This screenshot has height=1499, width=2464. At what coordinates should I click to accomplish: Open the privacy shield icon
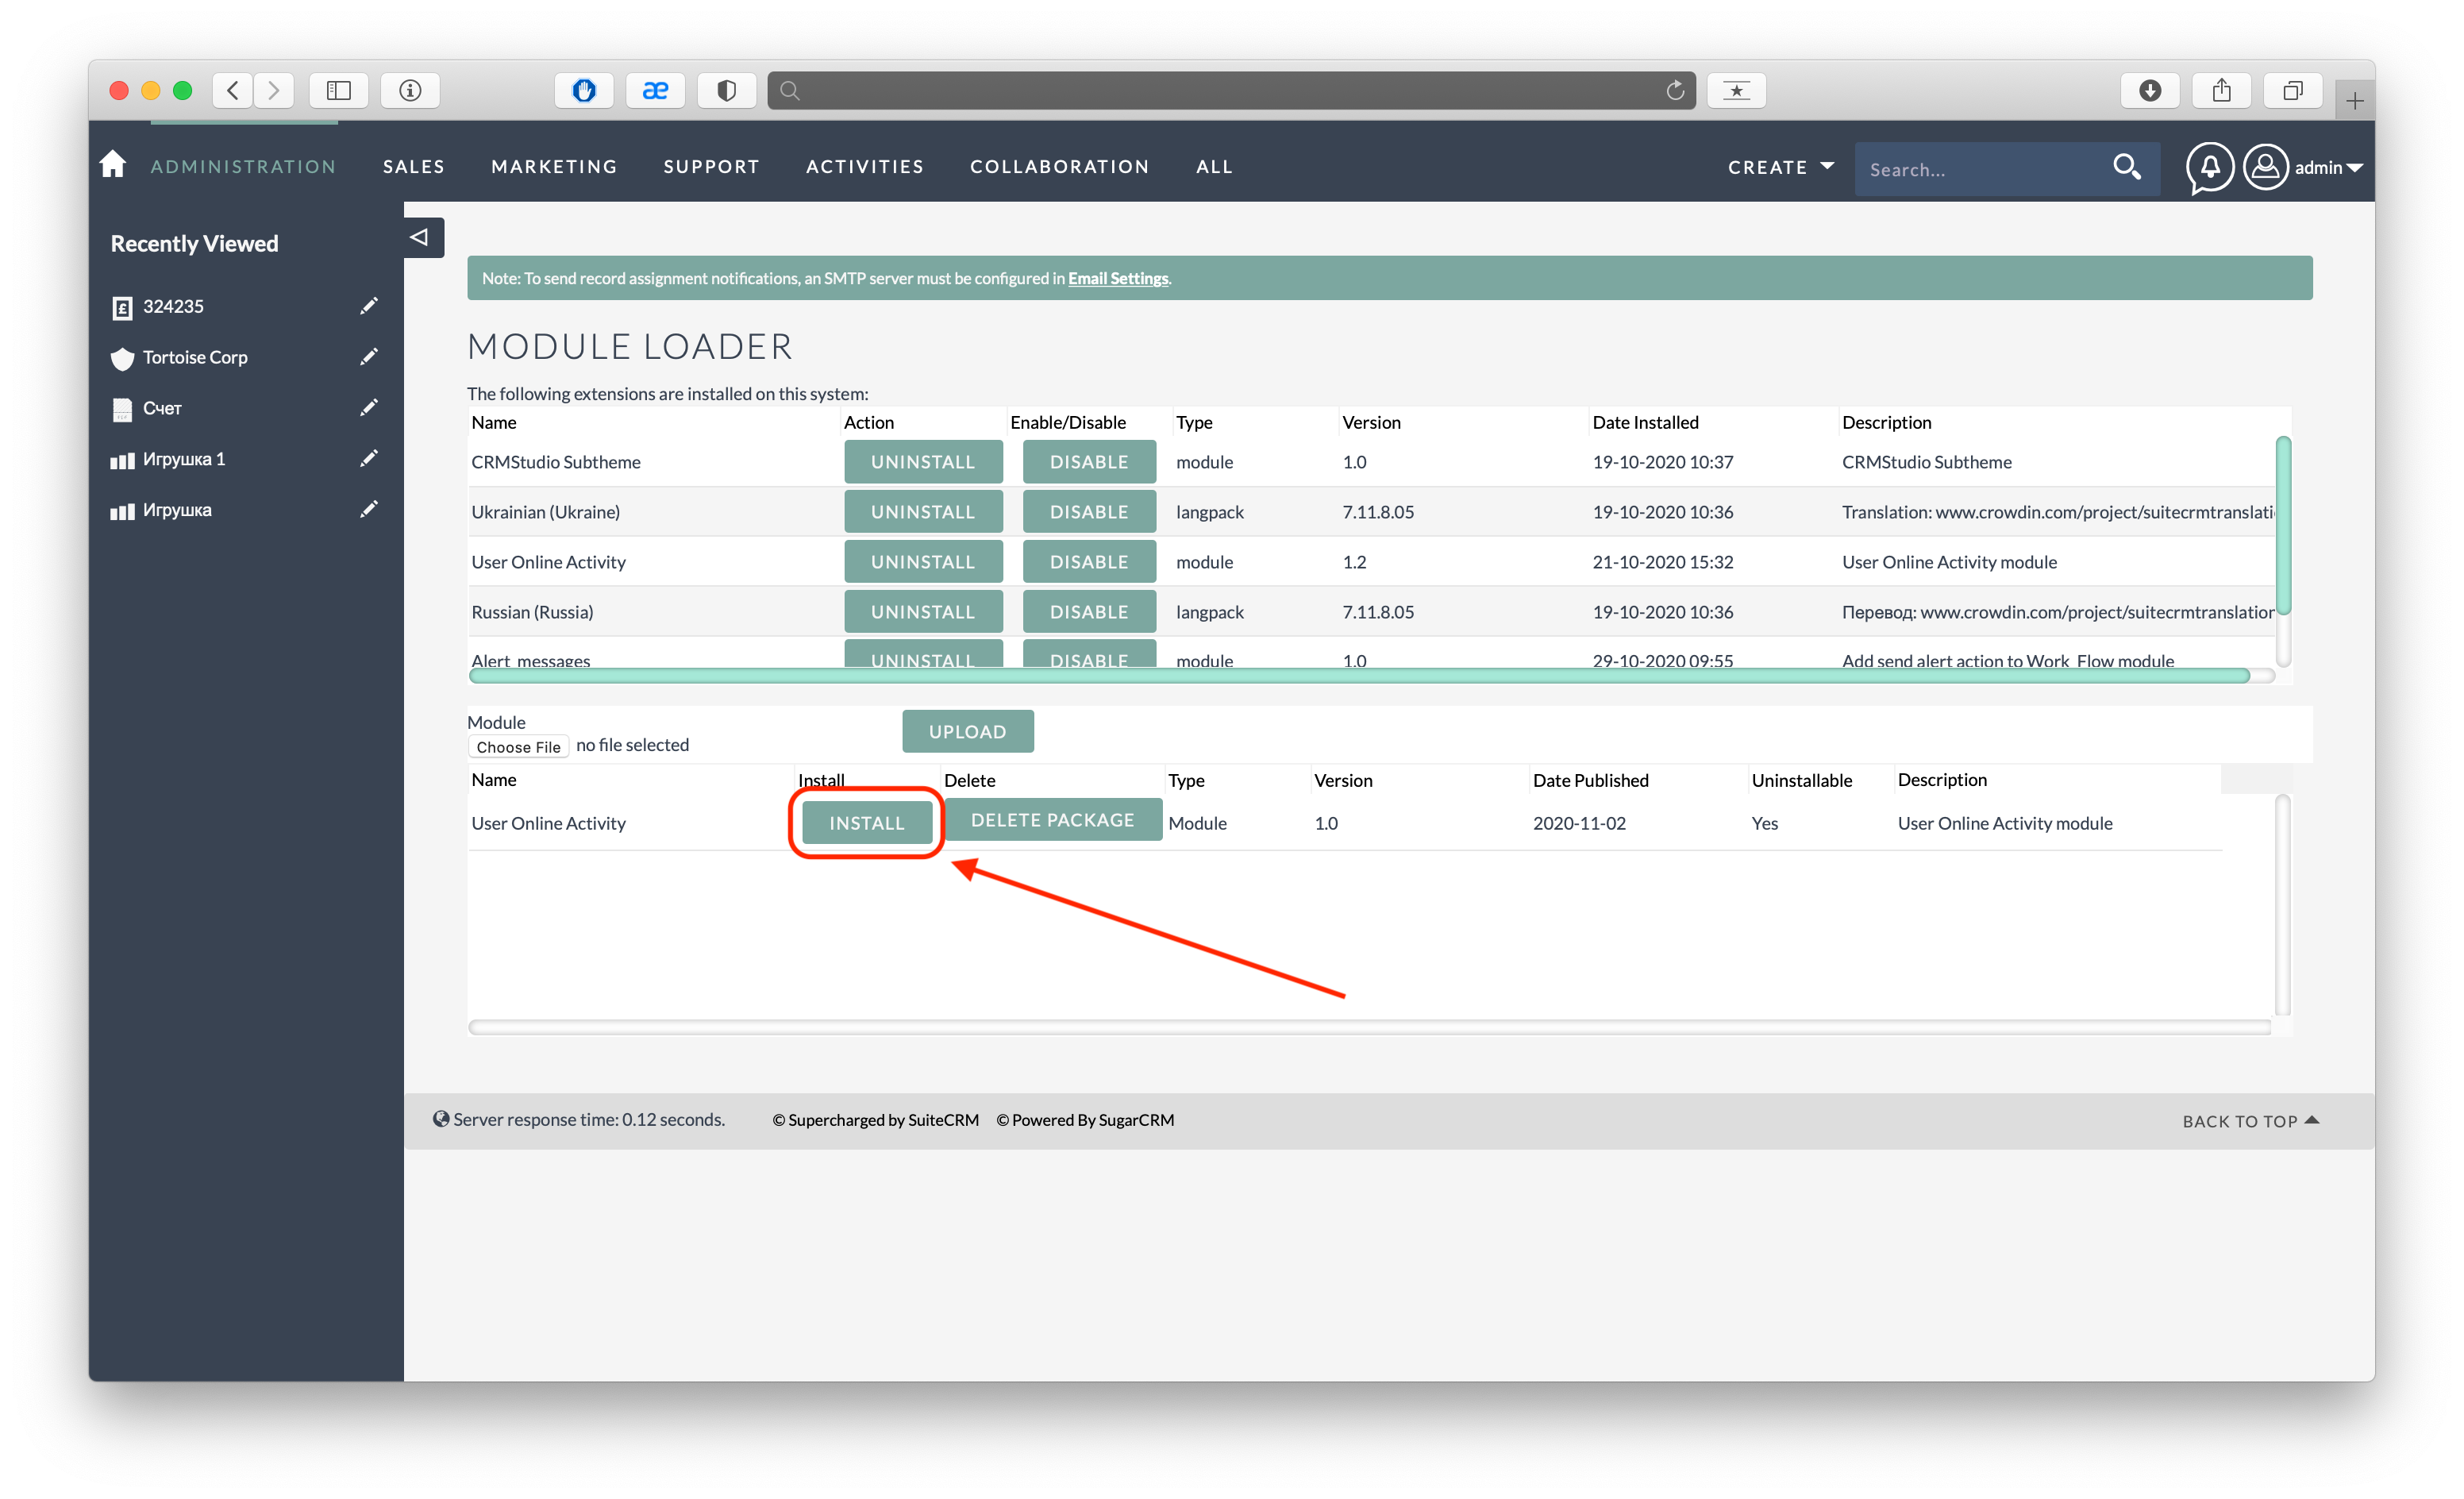tap(727, 91)
